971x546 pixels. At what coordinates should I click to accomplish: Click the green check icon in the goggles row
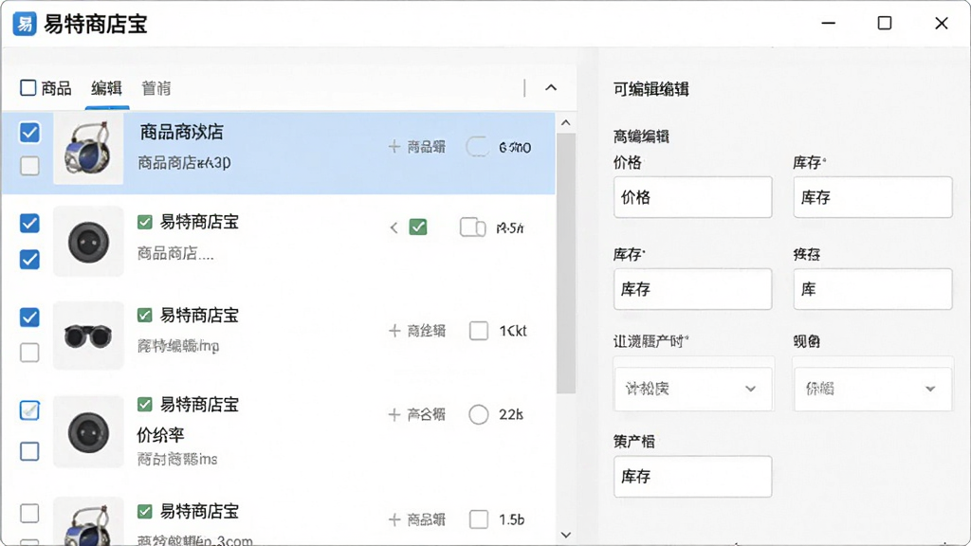(x=144, y=315)
